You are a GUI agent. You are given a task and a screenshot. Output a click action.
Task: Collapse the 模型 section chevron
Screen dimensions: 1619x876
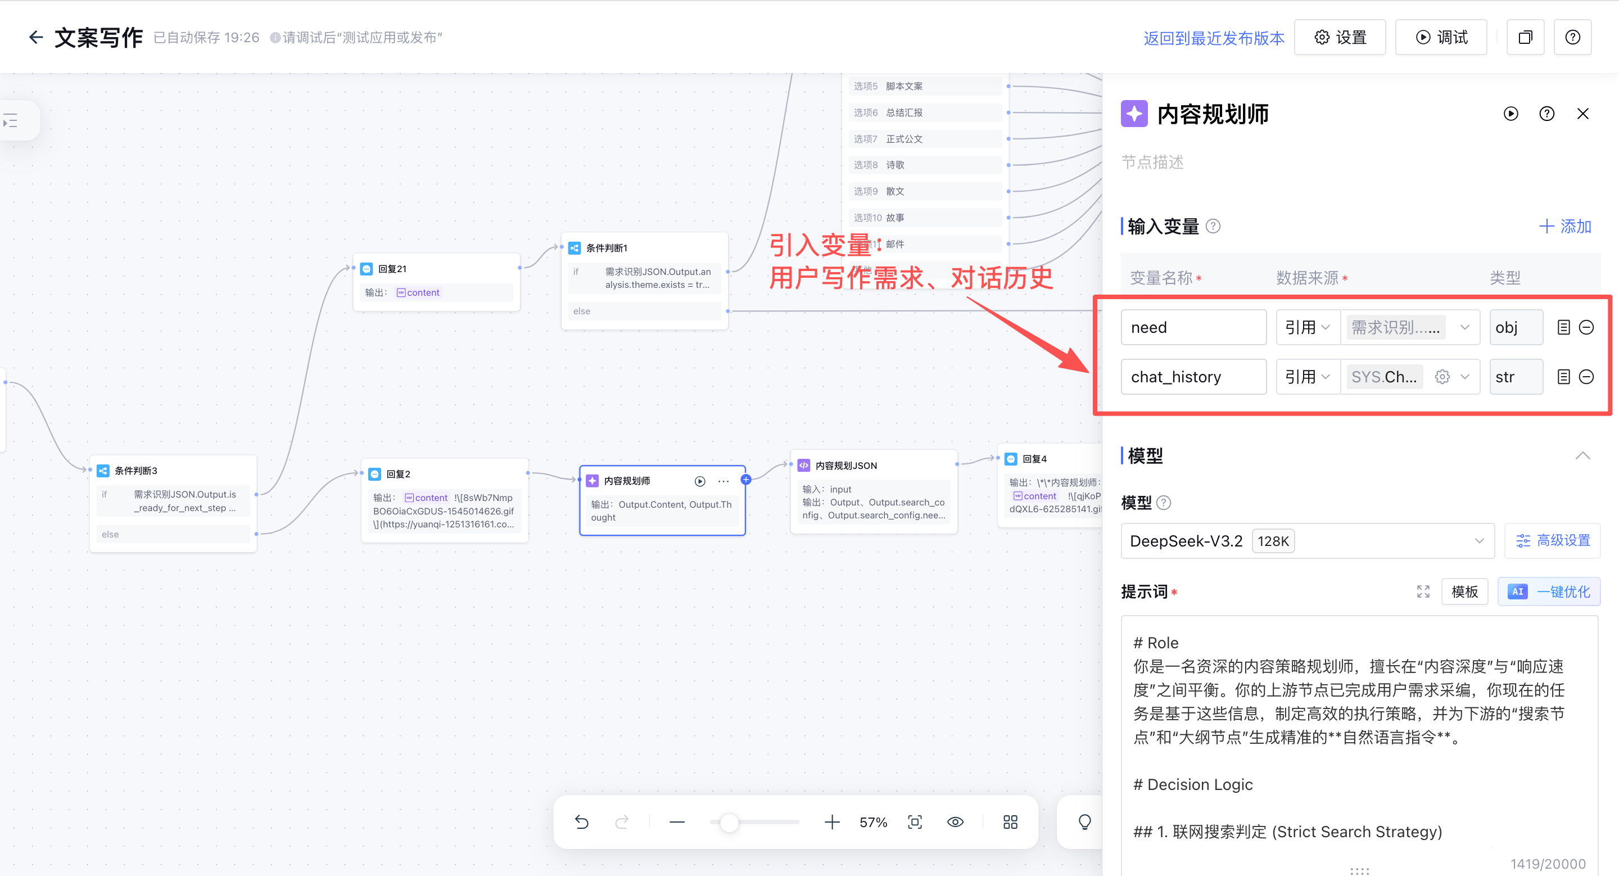[1582, 455]
